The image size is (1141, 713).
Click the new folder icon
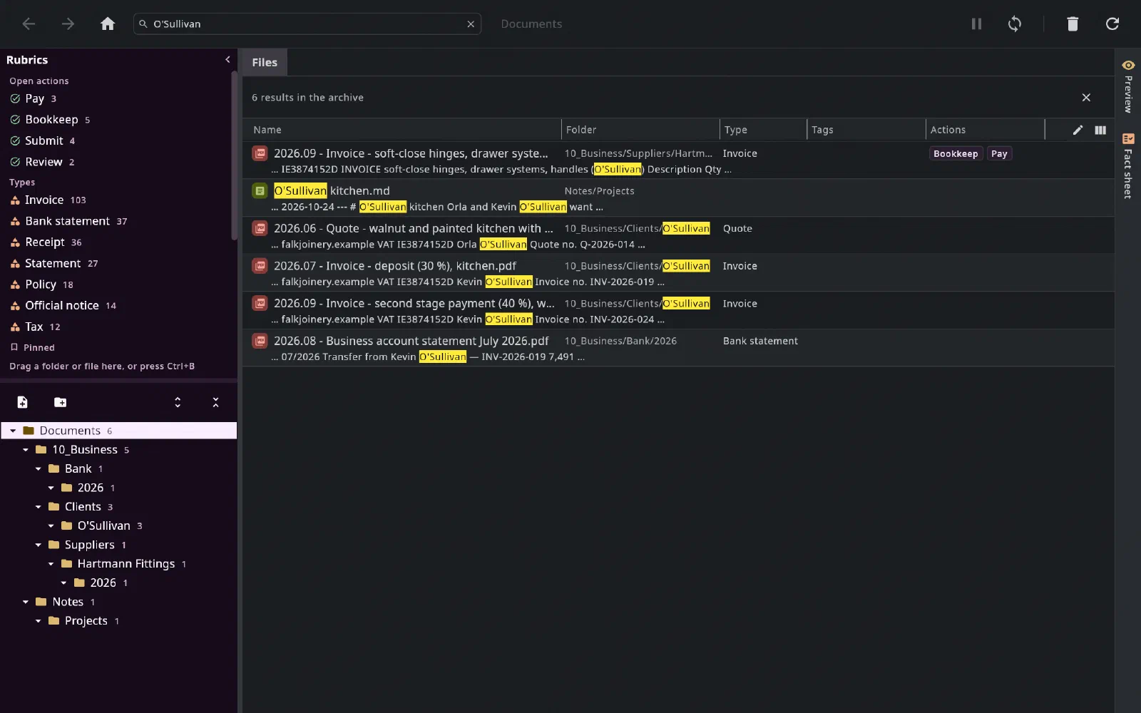pyautogui.click(x=61, y=403)
